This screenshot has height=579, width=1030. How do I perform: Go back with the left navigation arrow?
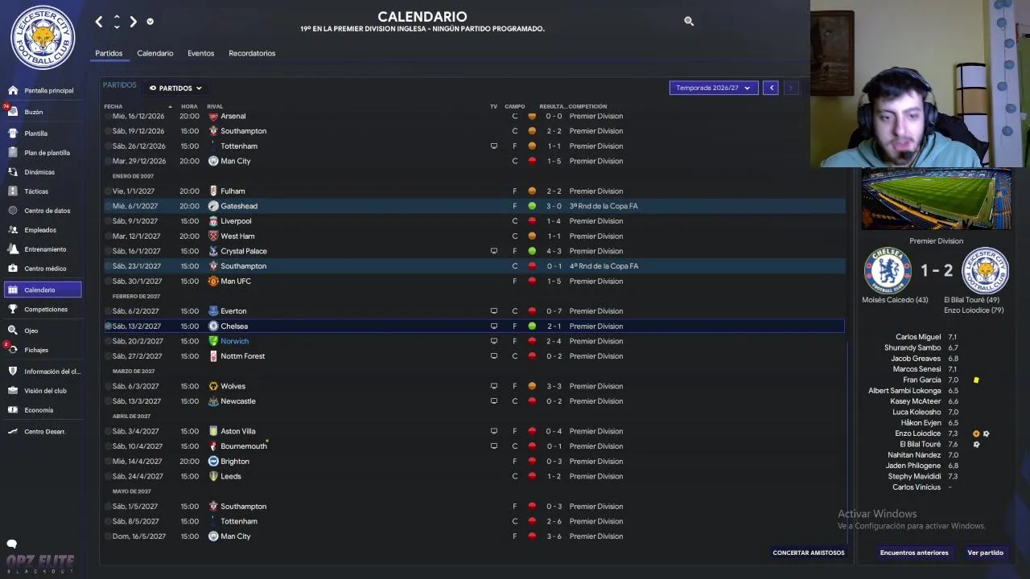click(x=99, y=22)
